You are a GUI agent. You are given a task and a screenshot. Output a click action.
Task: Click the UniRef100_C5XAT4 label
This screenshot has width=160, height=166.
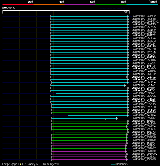point(143,88)
